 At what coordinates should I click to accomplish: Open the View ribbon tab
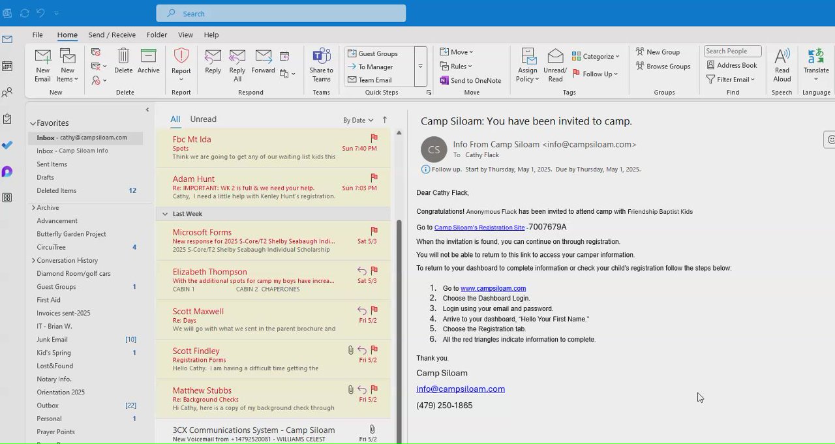[185, 35]
